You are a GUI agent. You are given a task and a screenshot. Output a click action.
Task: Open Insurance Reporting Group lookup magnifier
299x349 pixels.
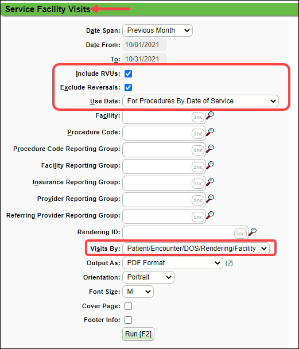pos(210,183)
